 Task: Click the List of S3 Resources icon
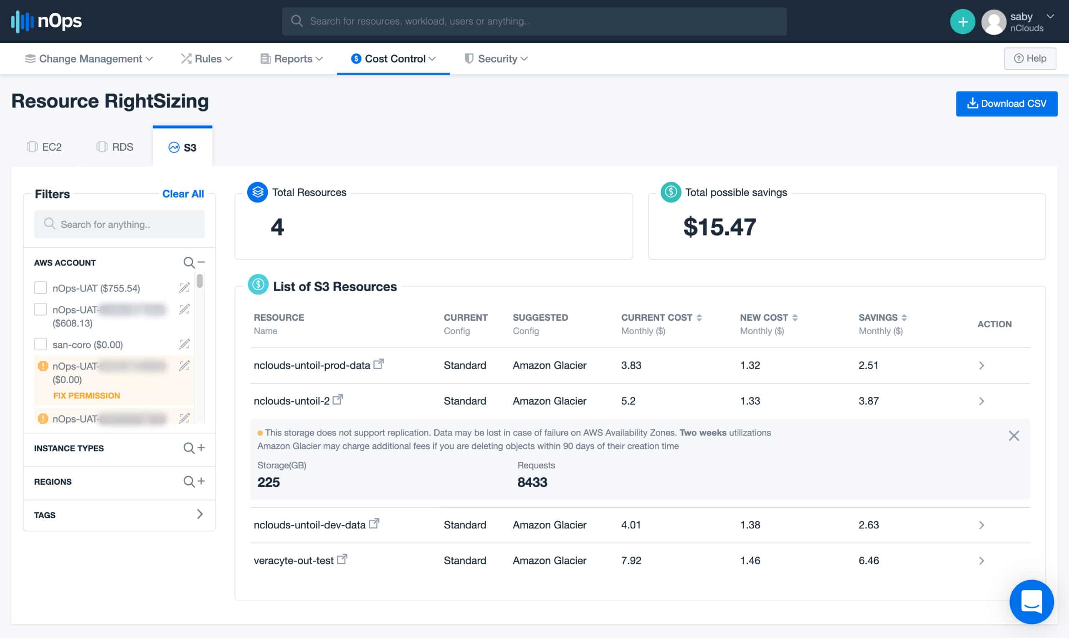pyautogui.click(x=258, y=284)
